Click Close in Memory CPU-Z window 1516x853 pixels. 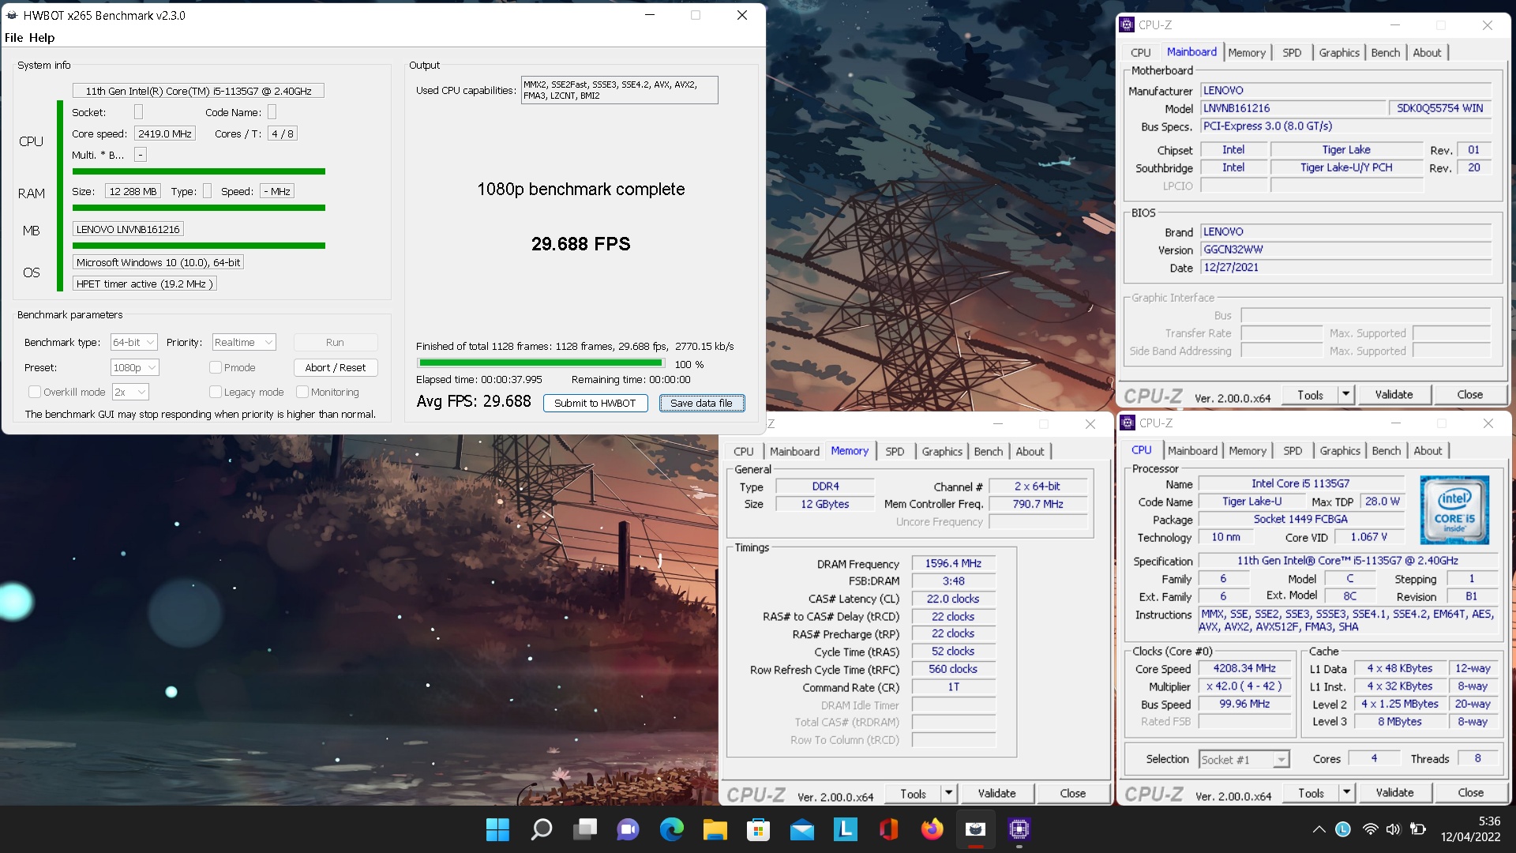pos(1072,793)
